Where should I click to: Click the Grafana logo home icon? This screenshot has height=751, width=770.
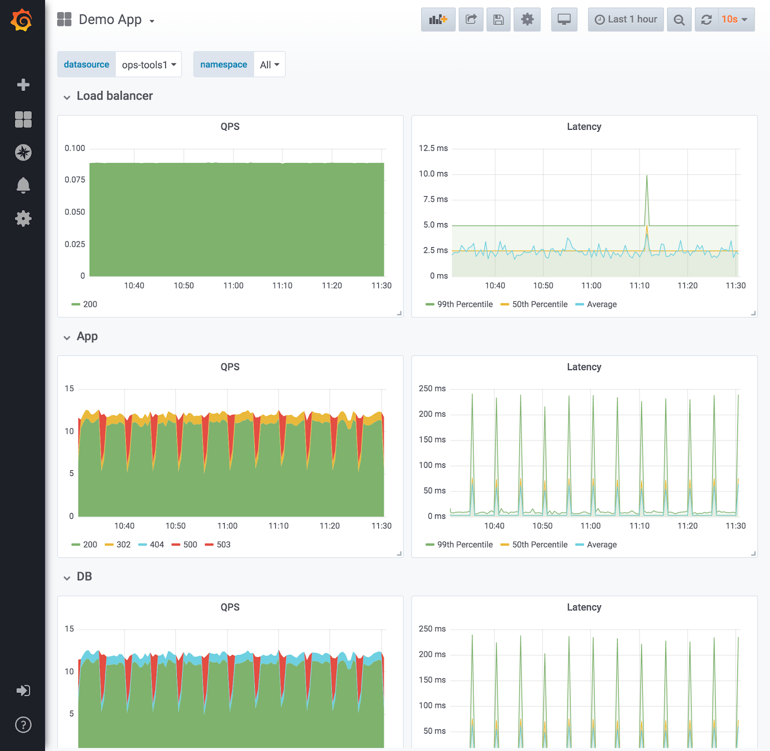point(22,20)
